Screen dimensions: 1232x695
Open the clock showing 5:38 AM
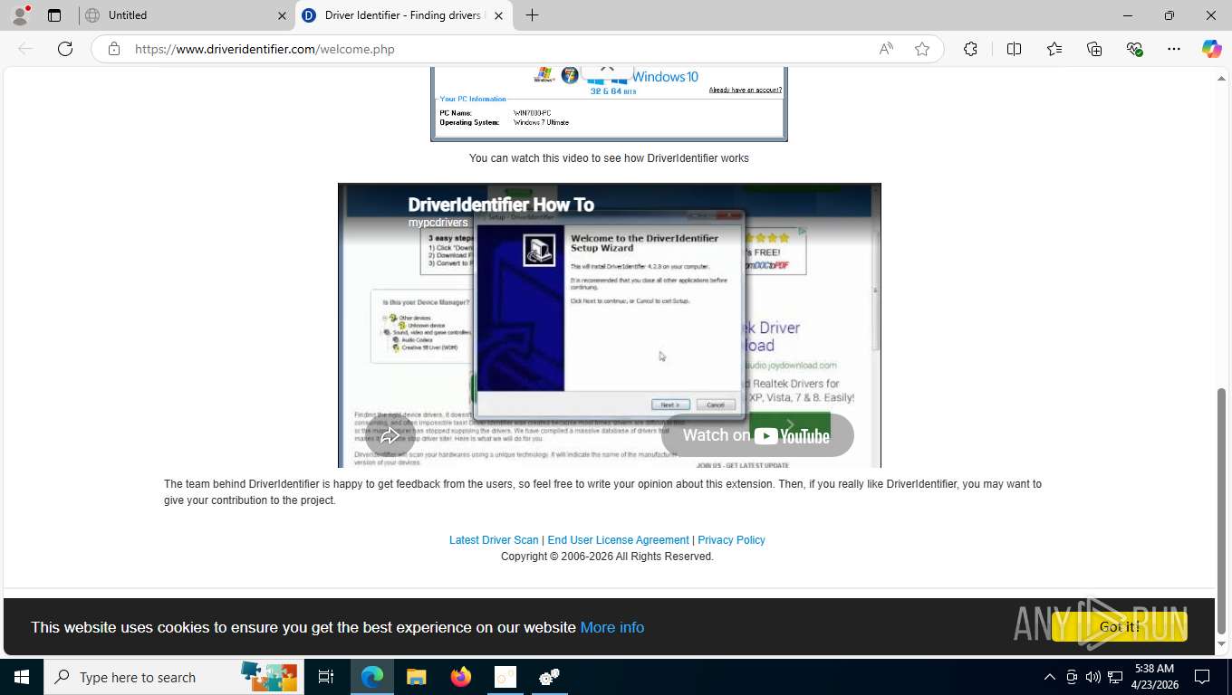pyautogui.click(x=1154, y=677)
